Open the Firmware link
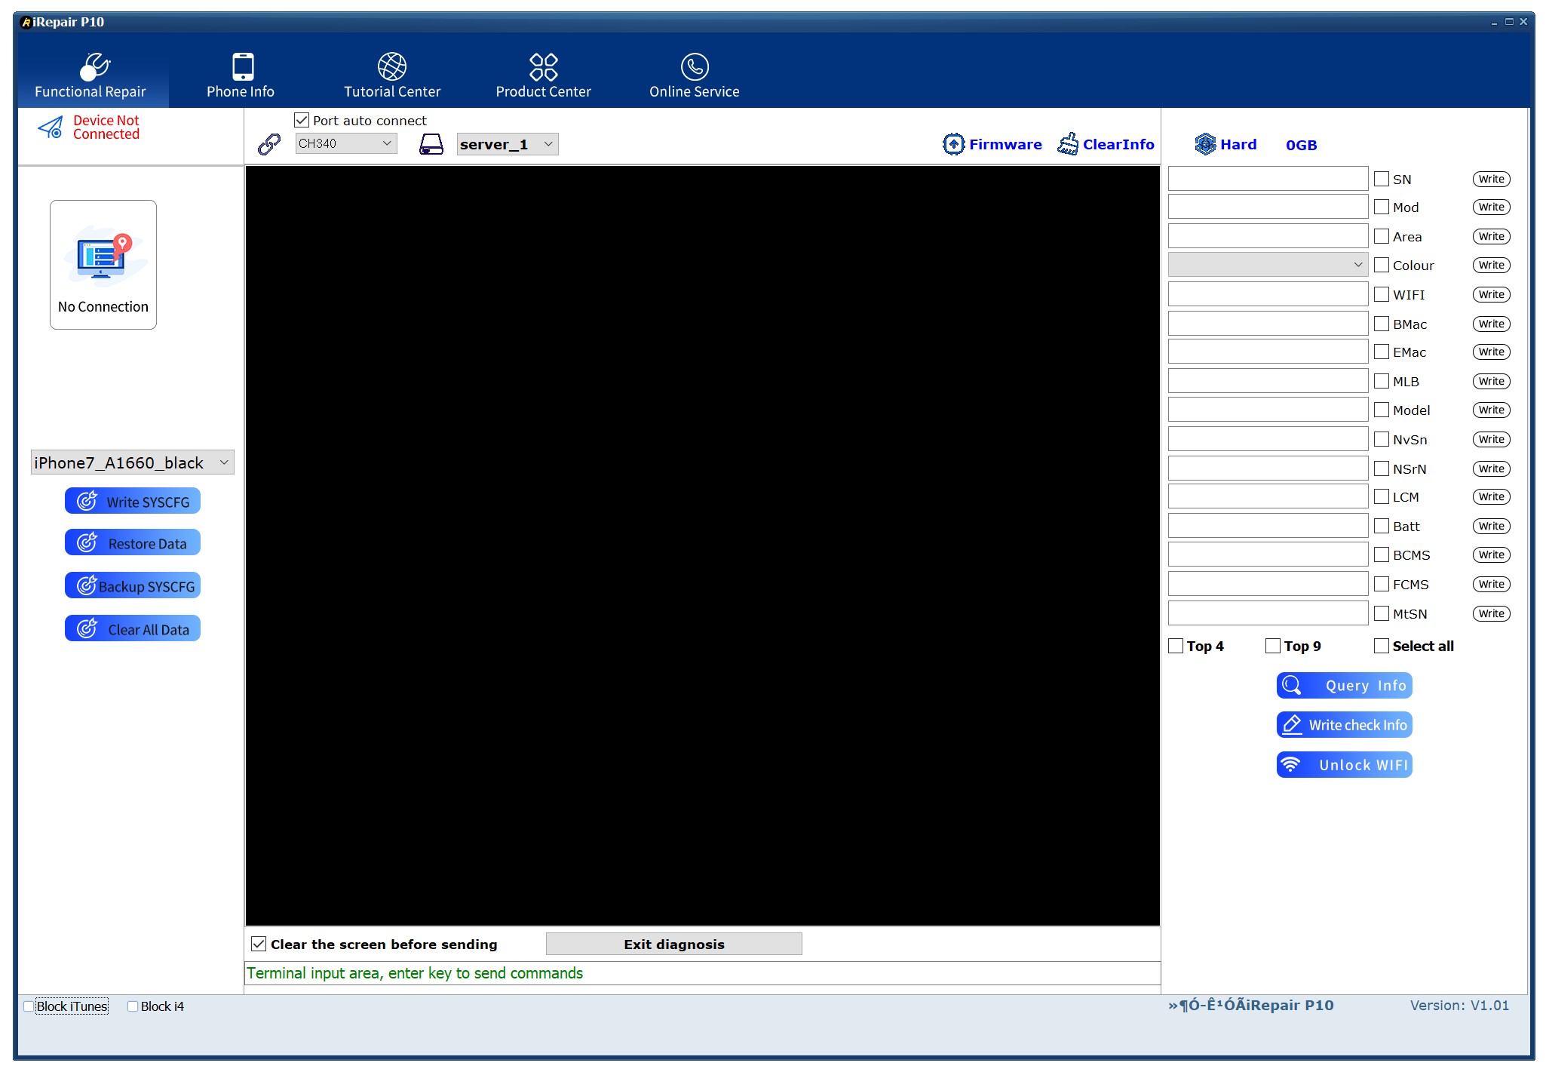Viewport: 1546px width, 1072px height. coord(1005,144)
